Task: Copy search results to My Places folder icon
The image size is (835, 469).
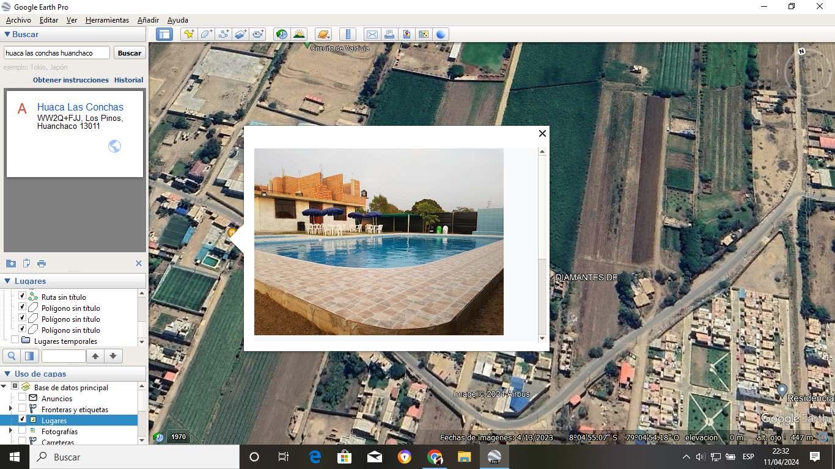Action: click(x=11, y=263)
